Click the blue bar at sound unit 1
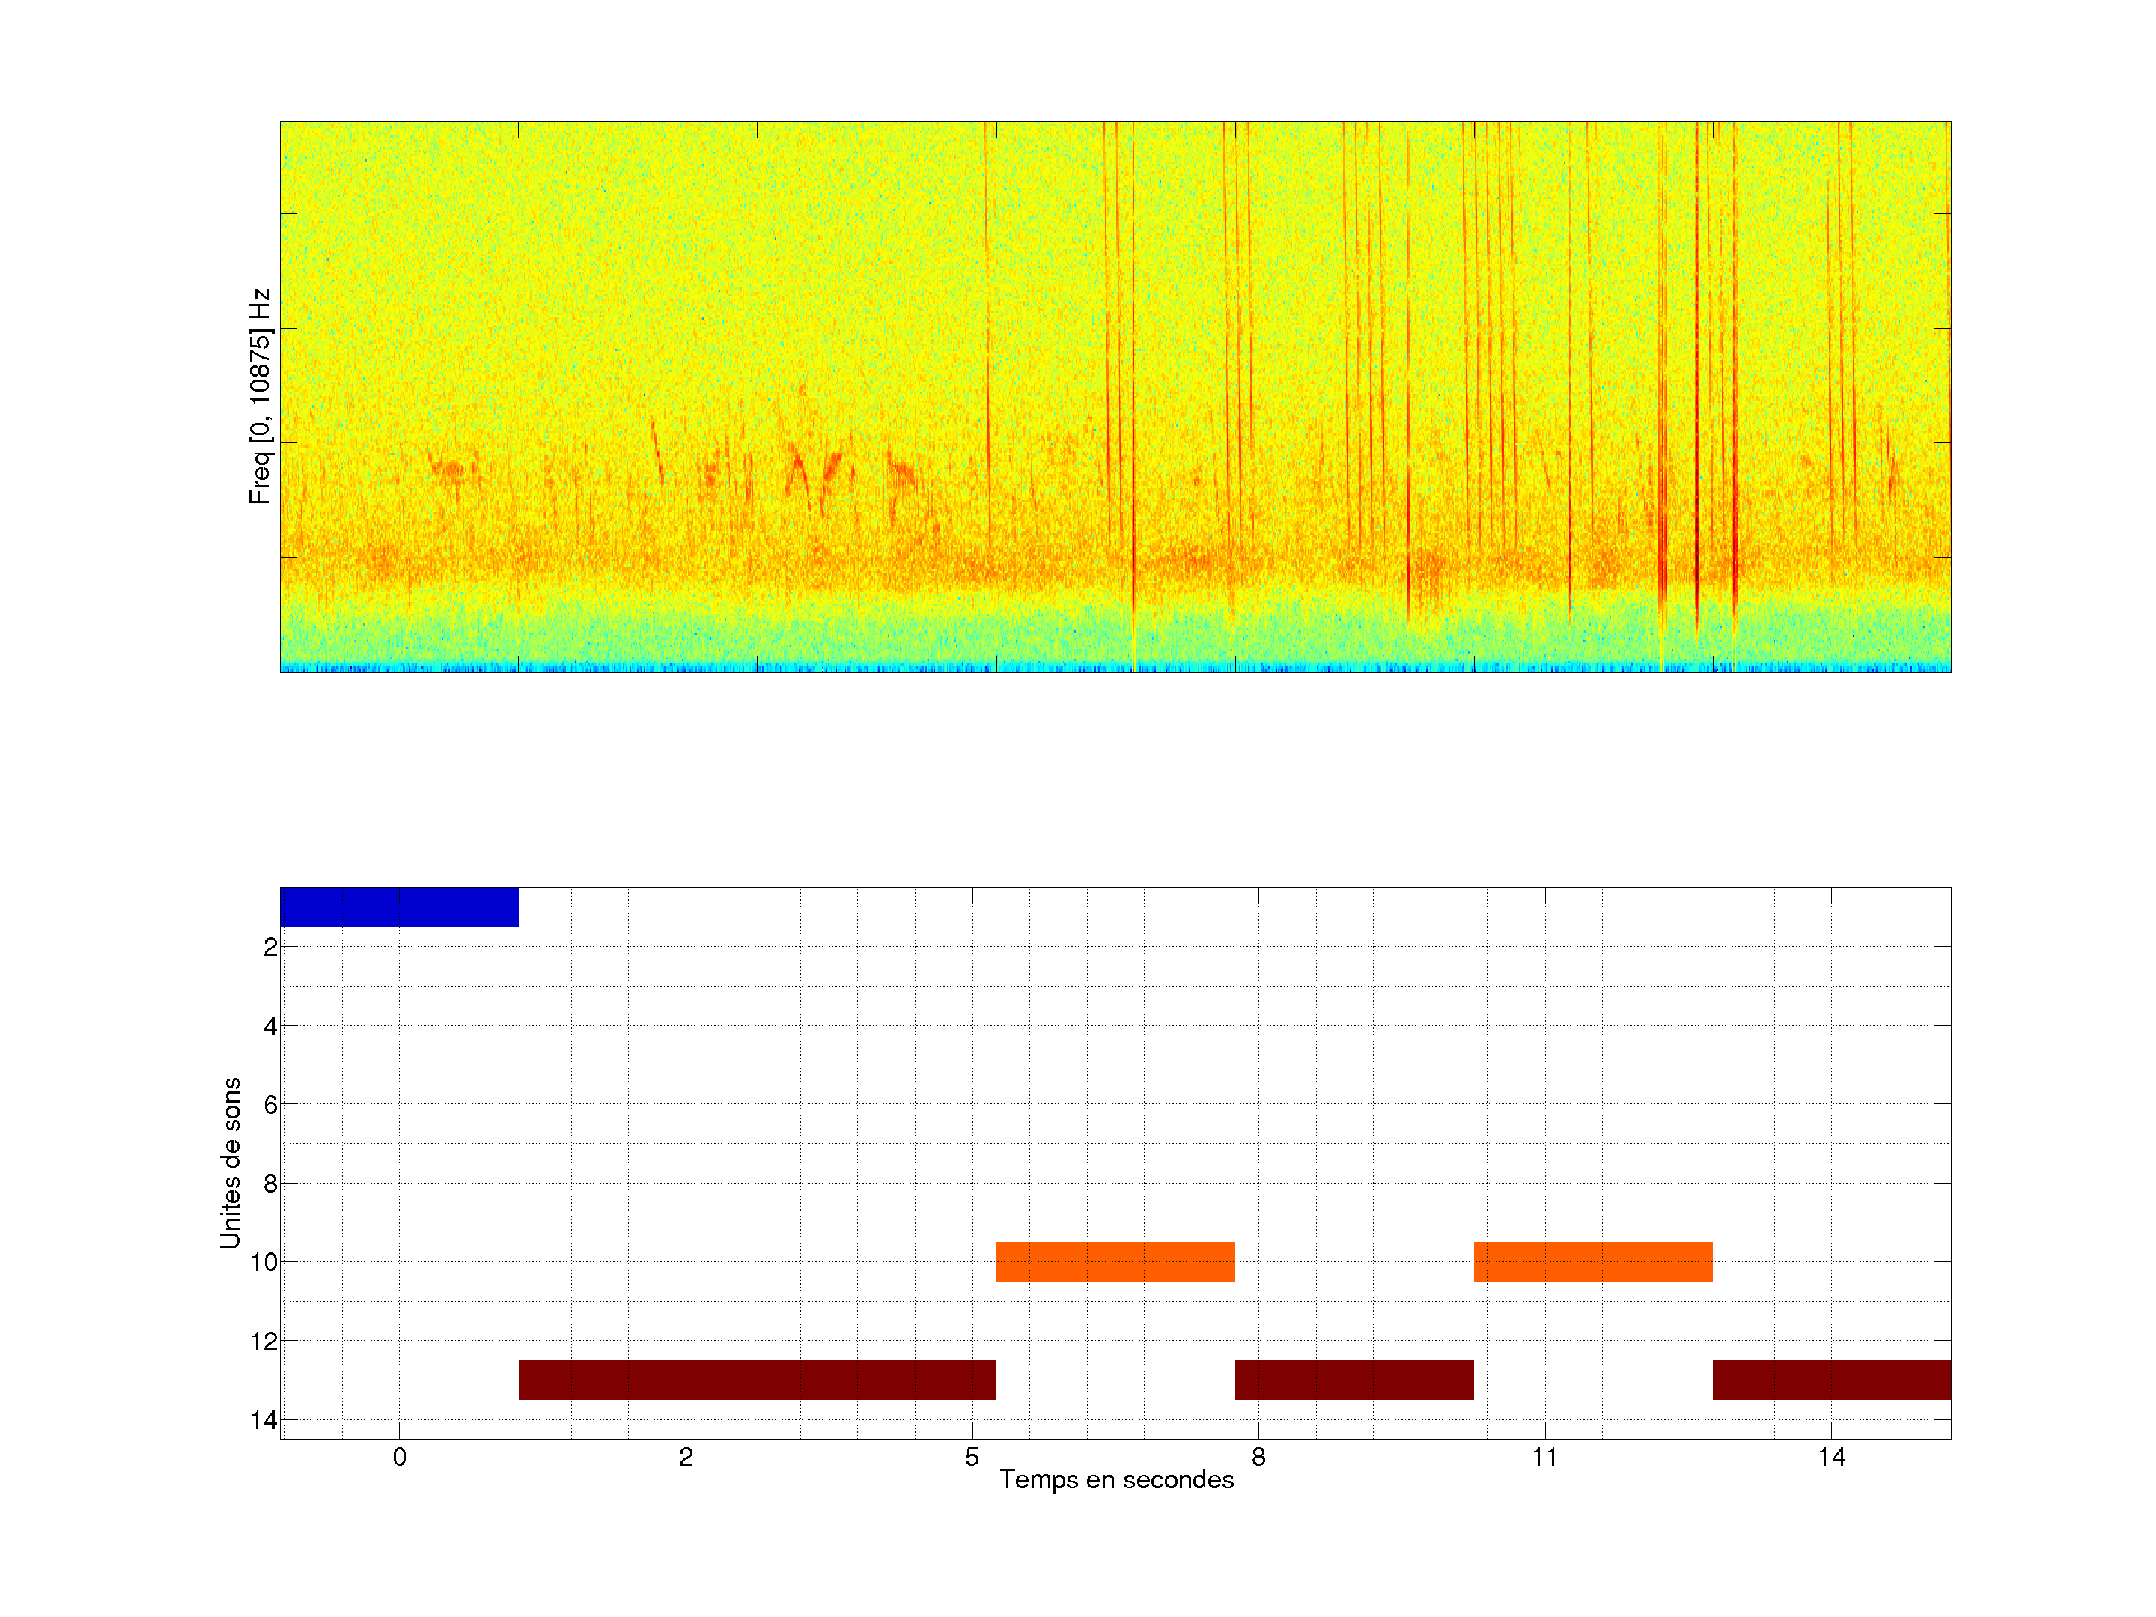2156x1617 pixels. tap(399, 907)
